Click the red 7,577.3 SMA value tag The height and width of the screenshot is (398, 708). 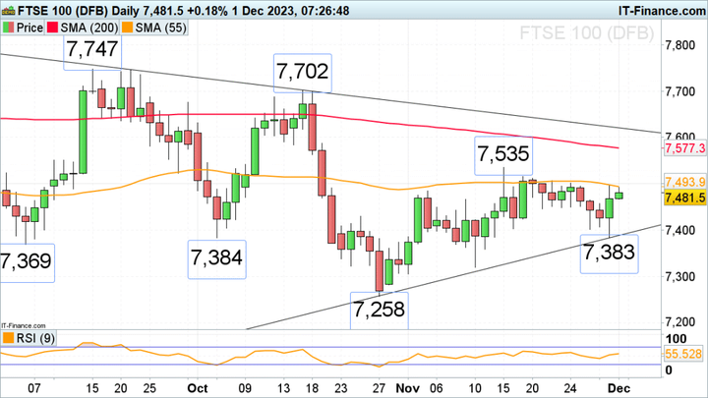pyautogui.click(x=684, y=148)
